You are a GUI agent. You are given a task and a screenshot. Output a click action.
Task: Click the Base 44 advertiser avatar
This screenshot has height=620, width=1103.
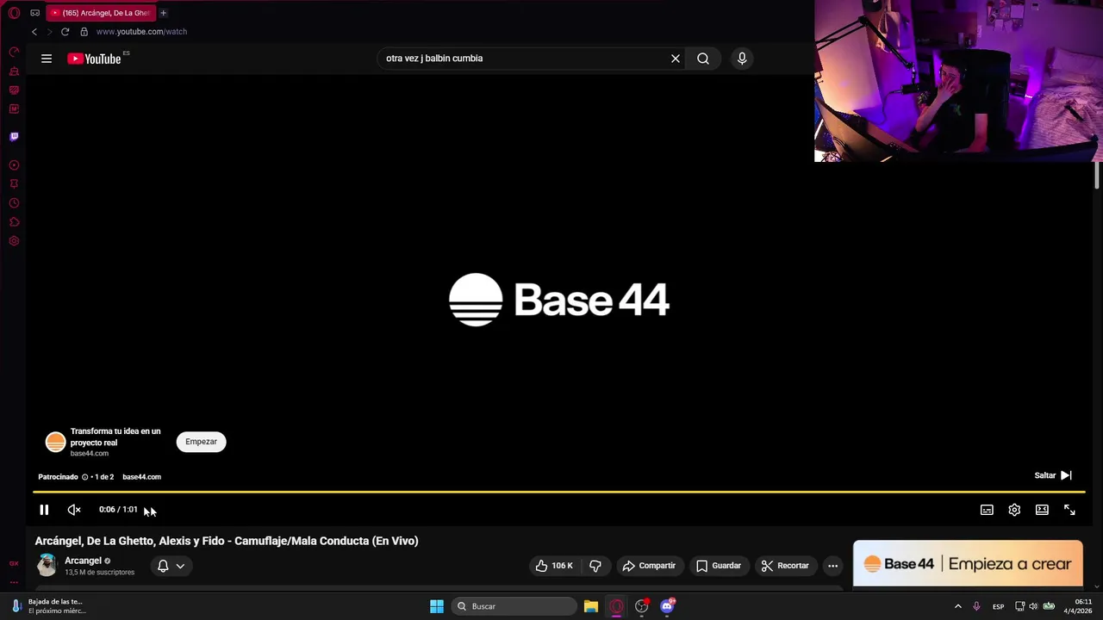(55, 443)
